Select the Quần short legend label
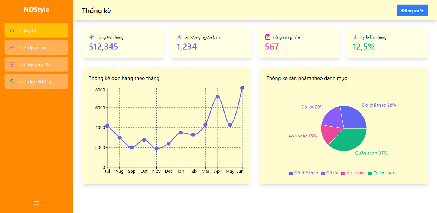The width and height of the screenshot is (437, 213). [385, 173]
